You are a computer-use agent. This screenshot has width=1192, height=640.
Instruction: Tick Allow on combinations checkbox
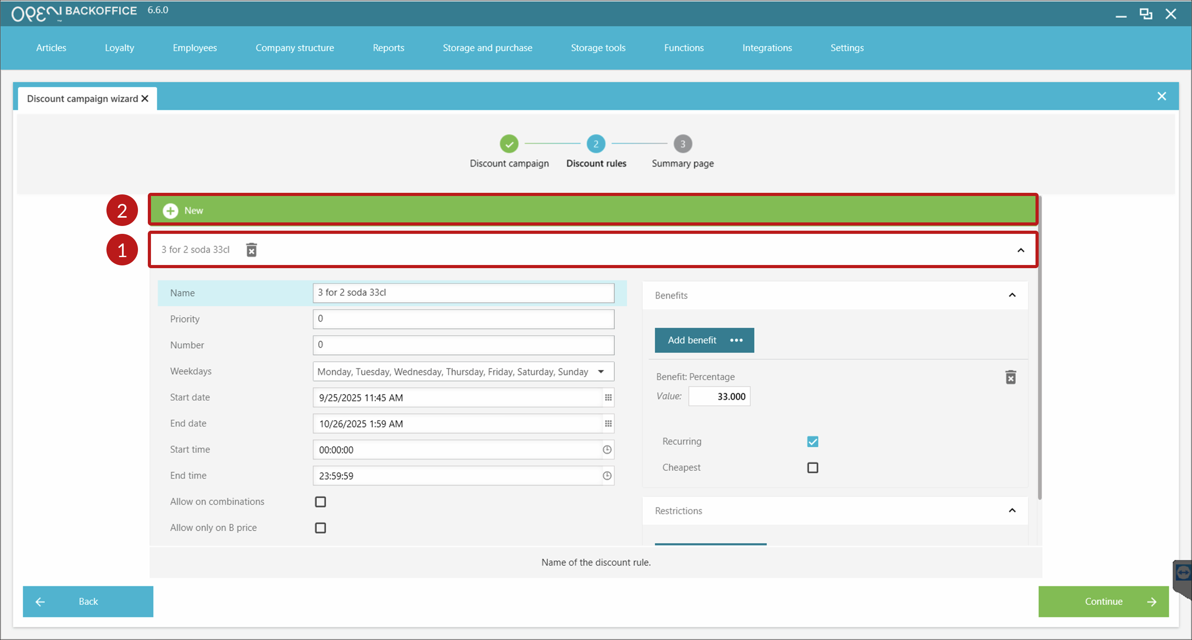[320, 502]
